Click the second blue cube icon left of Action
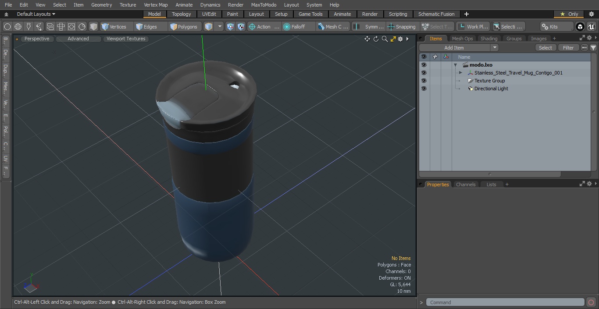Image resolution: width=599 pixels, height=309 pixels. 241,27
